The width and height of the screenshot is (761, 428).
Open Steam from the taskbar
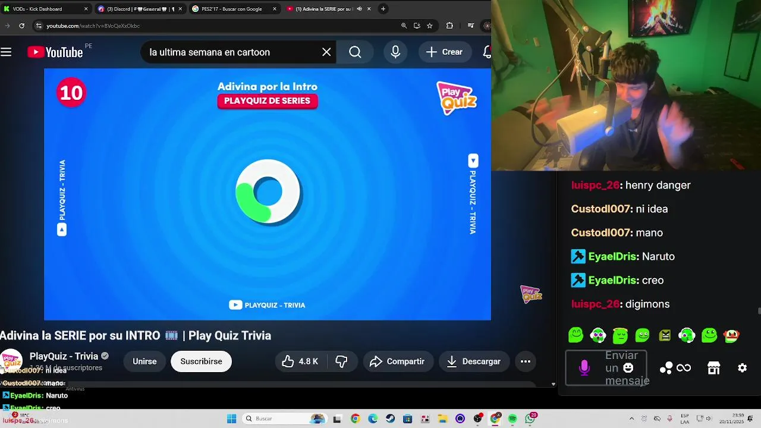point(390,418)
